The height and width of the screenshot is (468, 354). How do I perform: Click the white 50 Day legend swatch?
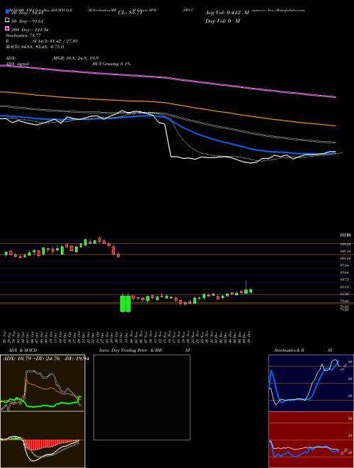pyautogui.click(x=7, y=21)
